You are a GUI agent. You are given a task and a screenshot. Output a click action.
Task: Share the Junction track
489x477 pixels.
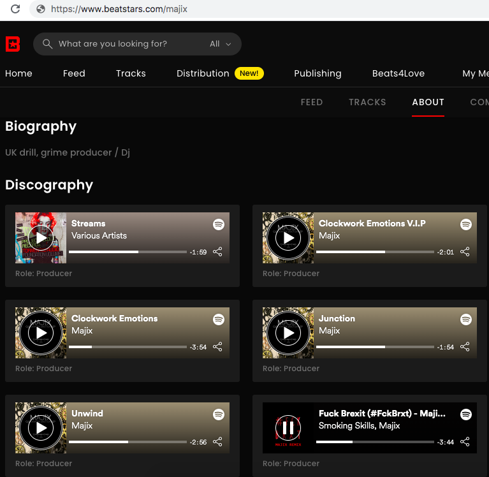[x=465, y=347]
